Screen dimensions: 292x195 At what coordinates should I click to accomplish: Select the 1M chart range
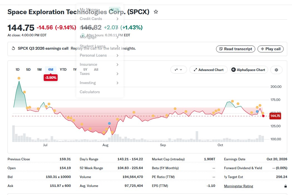click(x=39, y=70)
